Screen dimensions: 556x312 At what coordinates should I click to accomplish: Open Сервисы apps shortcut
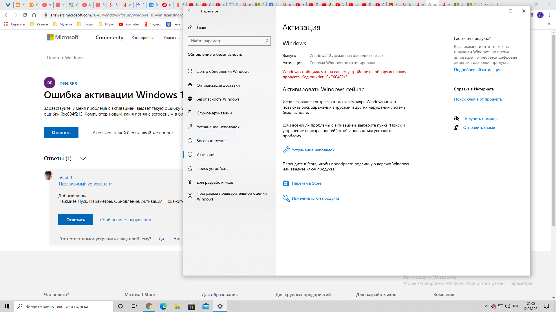coord(15,24)
